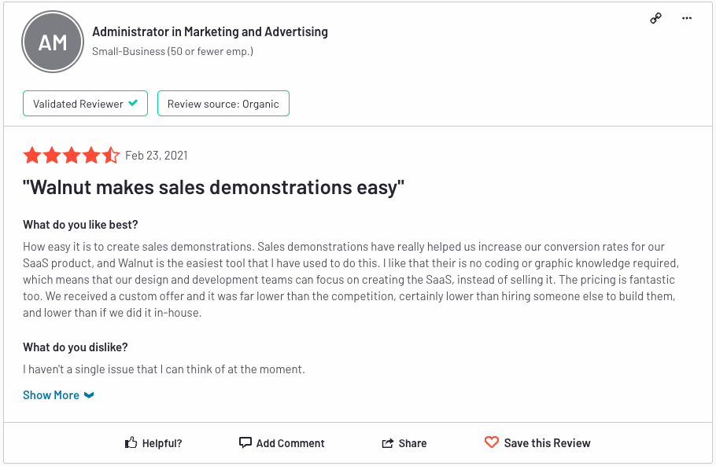Screen dimensions: 716x466
Task: Click the green Validated Reviewer checkmark
Action: (134, 103)
